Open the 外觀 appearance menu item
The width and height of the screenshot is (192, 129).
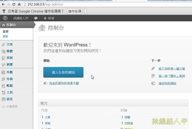10,72
